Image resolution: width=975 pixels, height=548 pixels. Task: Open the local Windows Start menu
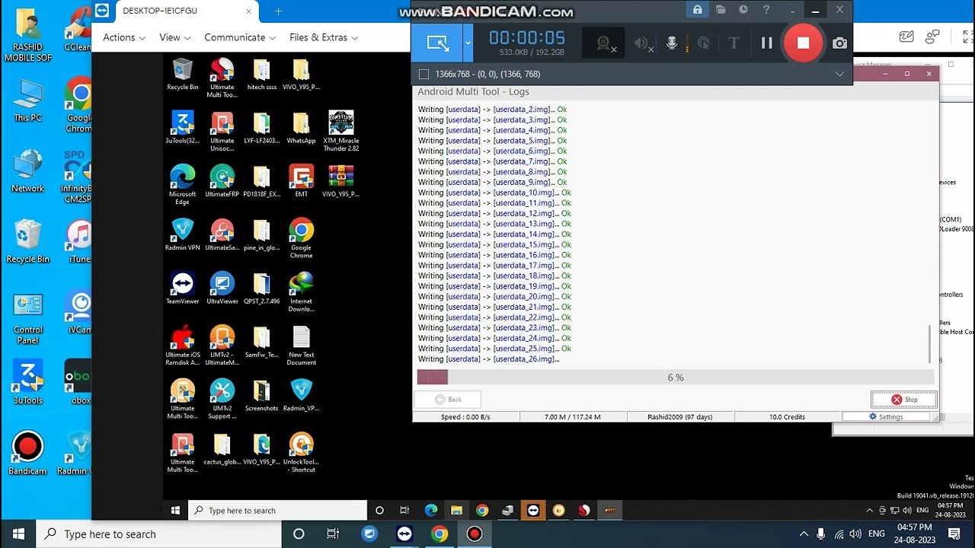click(x=18, y=534)
